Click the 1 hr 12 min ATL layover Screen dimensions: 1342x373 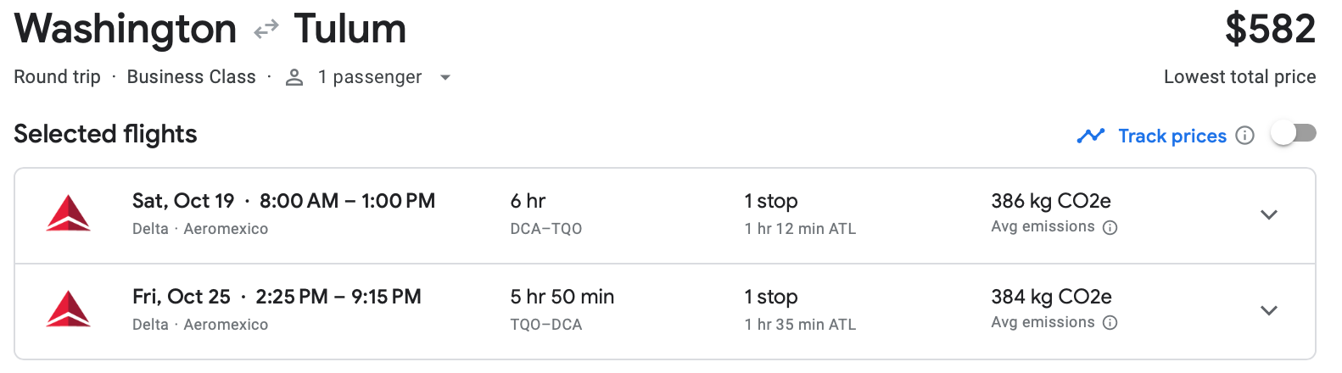point(800,229)
